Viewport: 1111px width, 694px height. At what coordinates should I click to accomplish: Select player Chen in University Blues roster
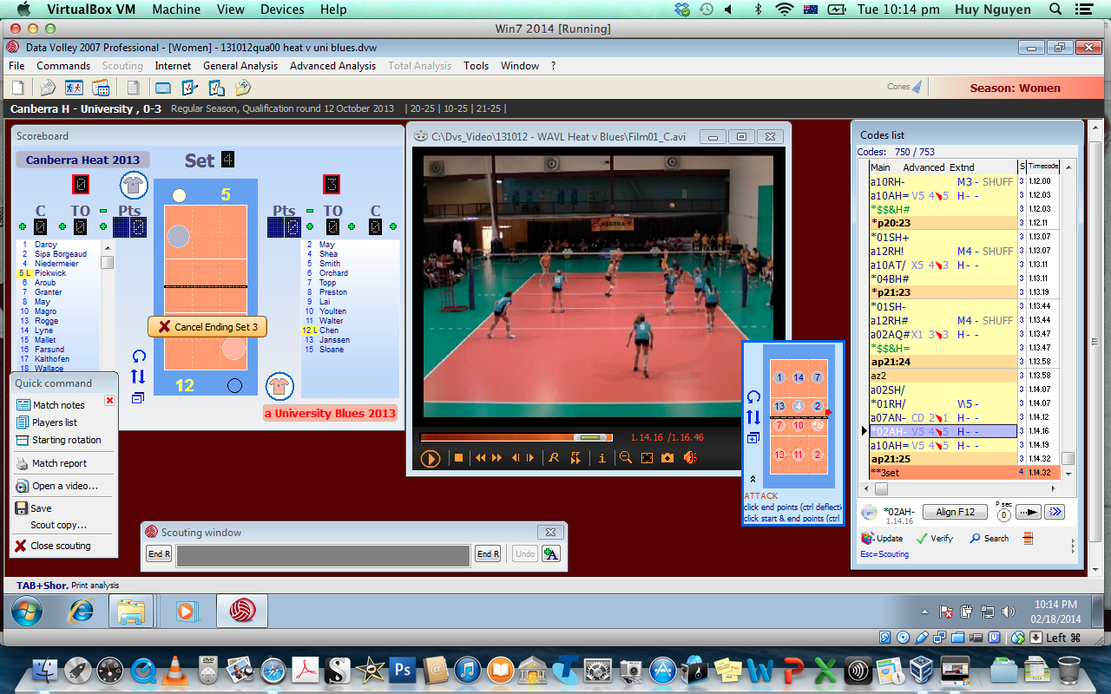pyautogui.click(x=350, y=331)
